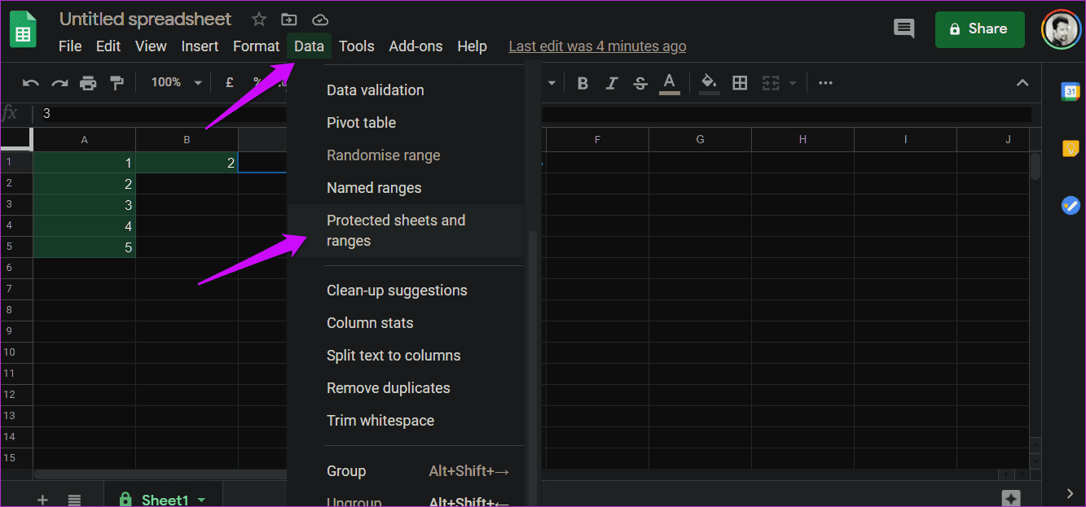Format as currency pound
1086x507 pixels.
coord(230,82)
